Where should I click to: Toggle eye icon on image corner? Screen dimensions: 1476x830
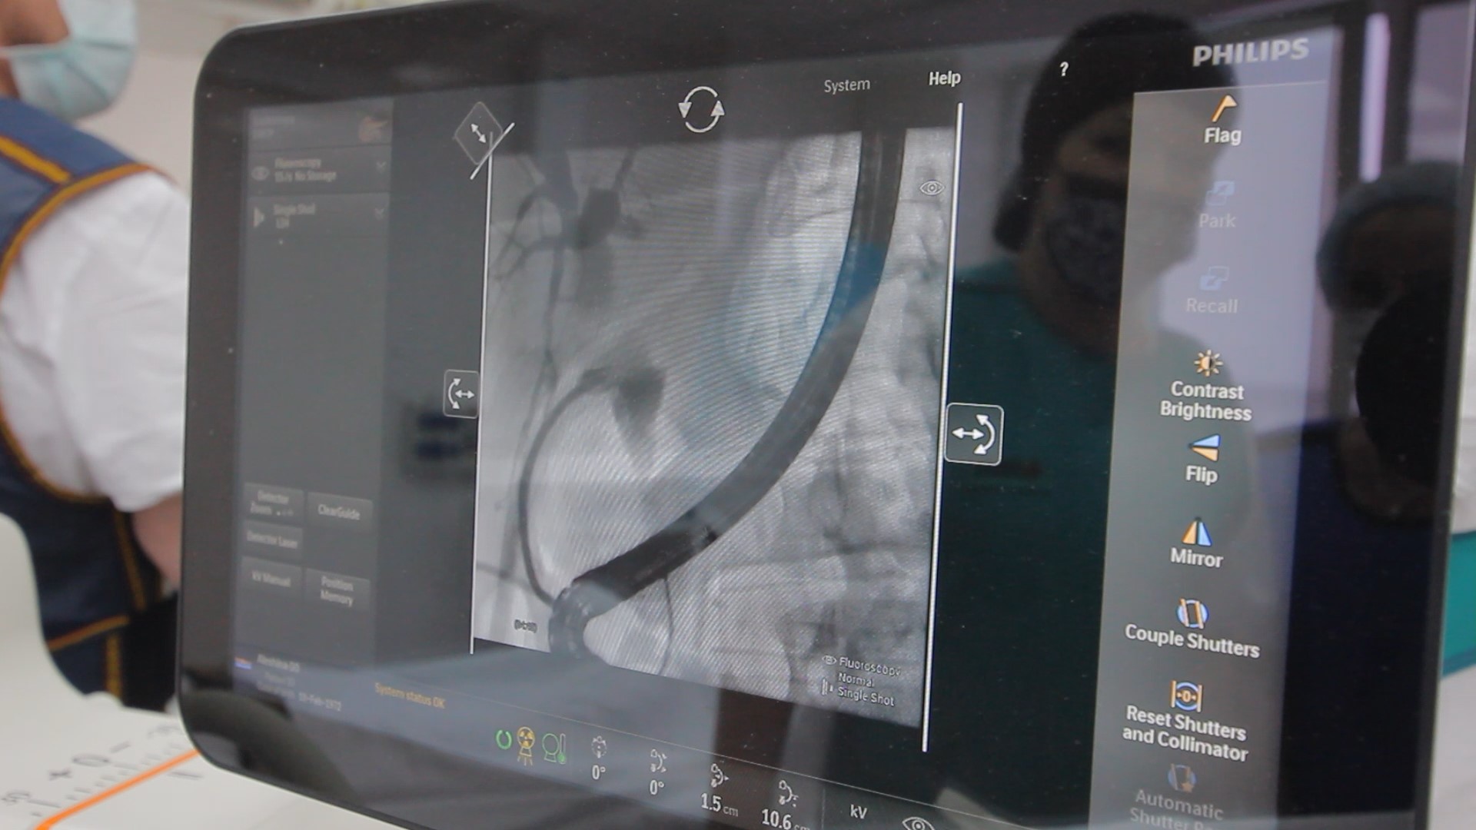click(x=931, y=188)
